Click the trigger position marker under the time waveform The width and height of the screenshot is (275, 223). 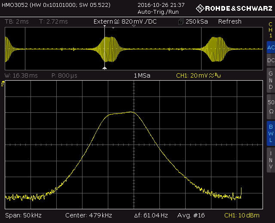tap(104, 68)
